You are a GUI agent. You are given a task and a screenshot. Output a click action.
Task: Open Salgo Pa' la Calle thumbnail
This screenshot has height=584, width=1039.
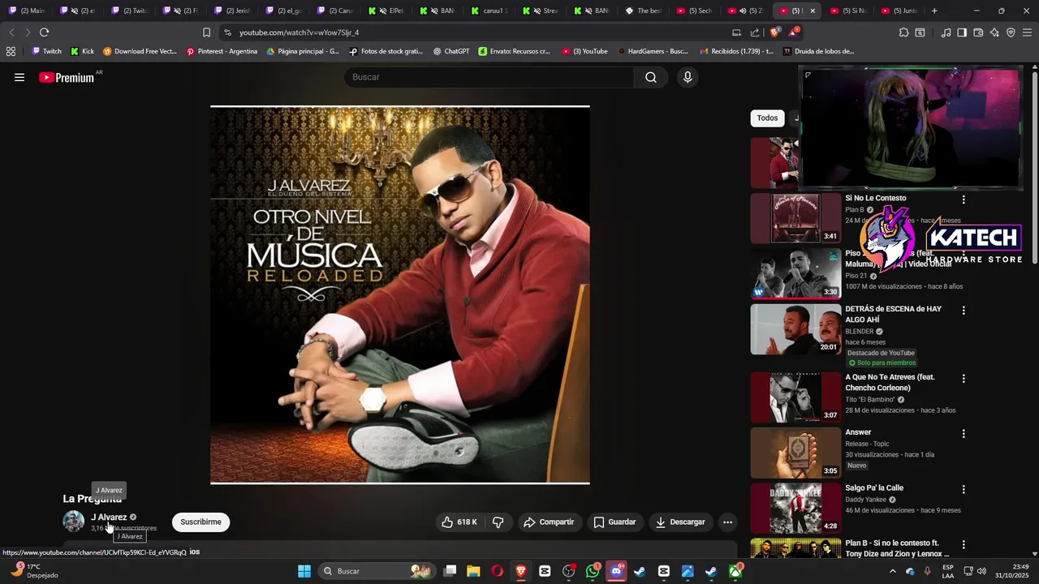(795, 508)
